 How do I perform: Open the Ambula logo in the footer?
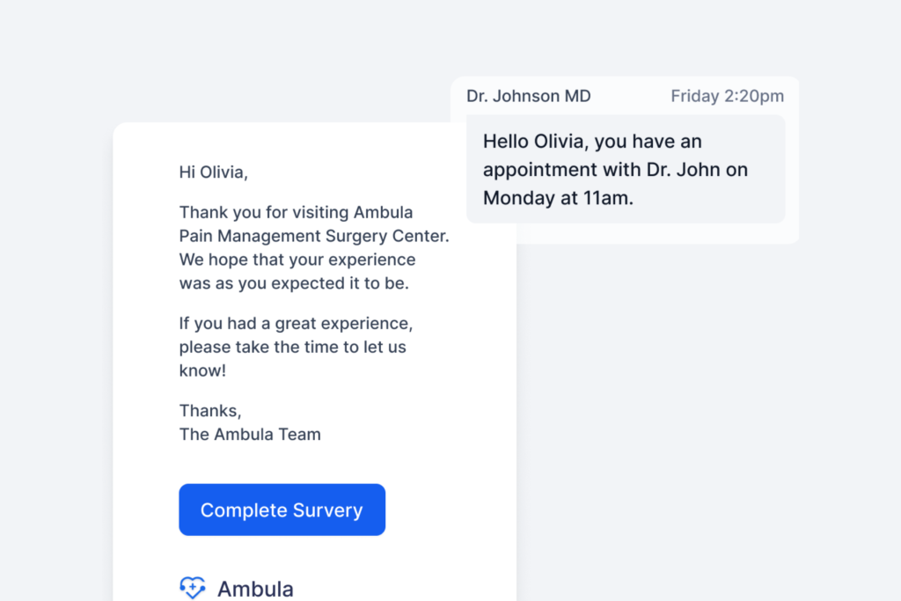(236, 588)
